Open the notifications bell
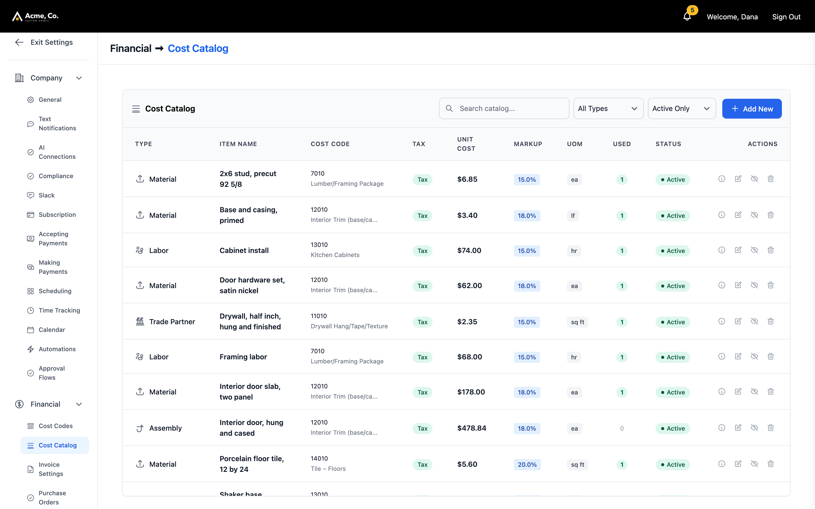815x509 pixels. (x=687, y=17)
